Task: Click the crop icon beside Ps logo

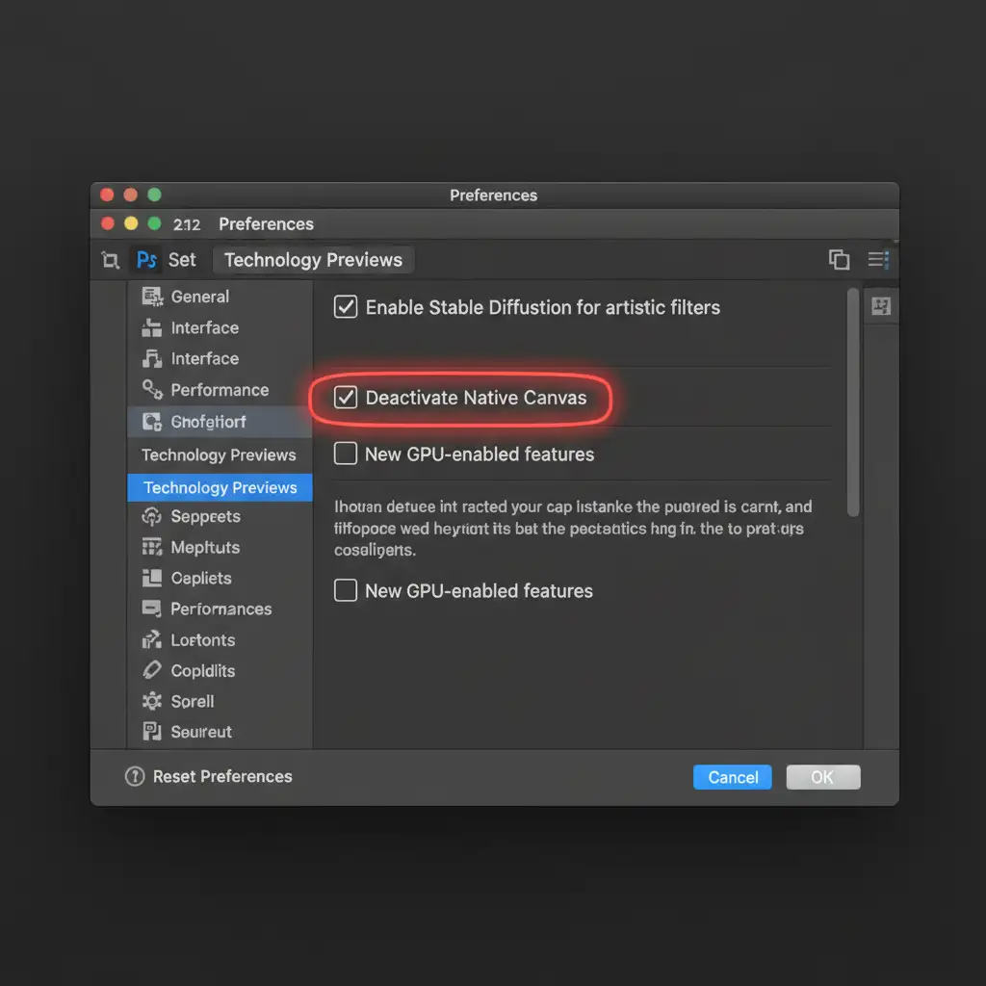Action: tap(110, 260)
